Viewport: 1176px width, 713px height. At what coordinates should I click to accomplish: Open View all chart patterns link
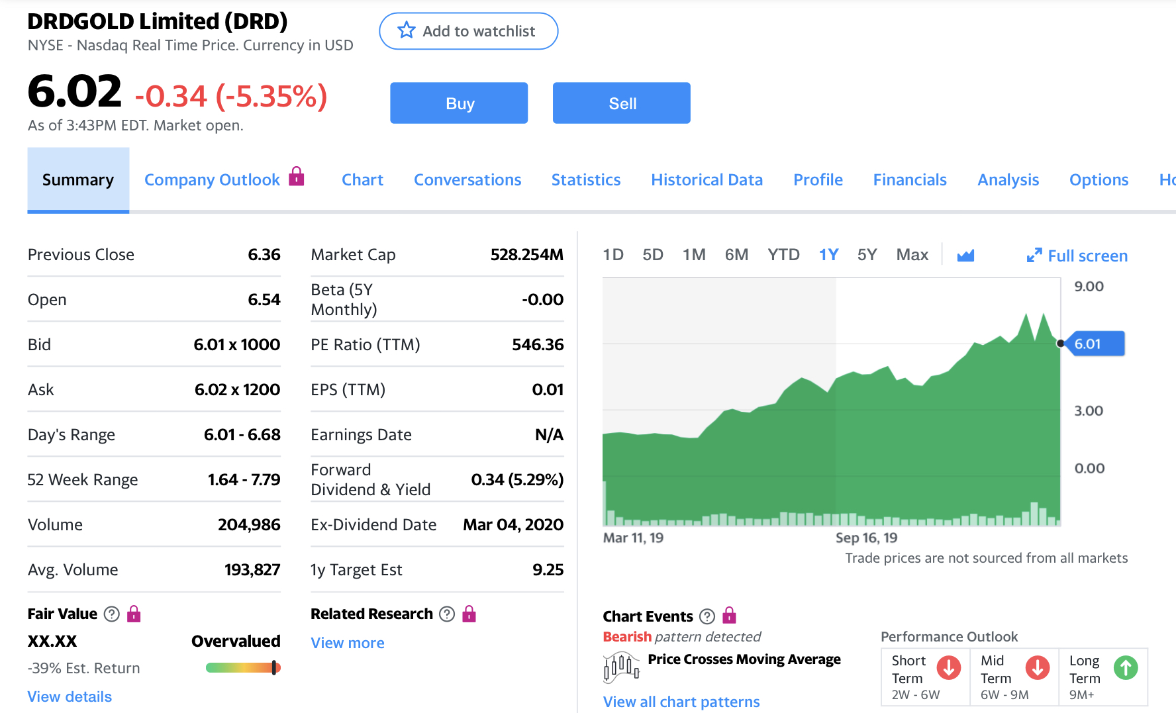coord(681,702)
